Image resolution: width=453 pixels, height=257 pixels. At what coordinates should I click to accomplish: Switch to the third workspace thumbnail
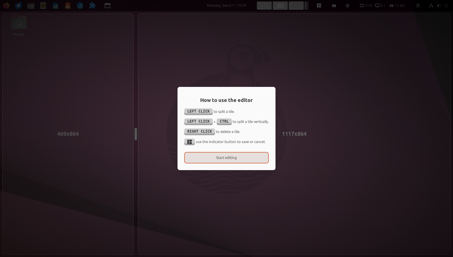[296, 6]
